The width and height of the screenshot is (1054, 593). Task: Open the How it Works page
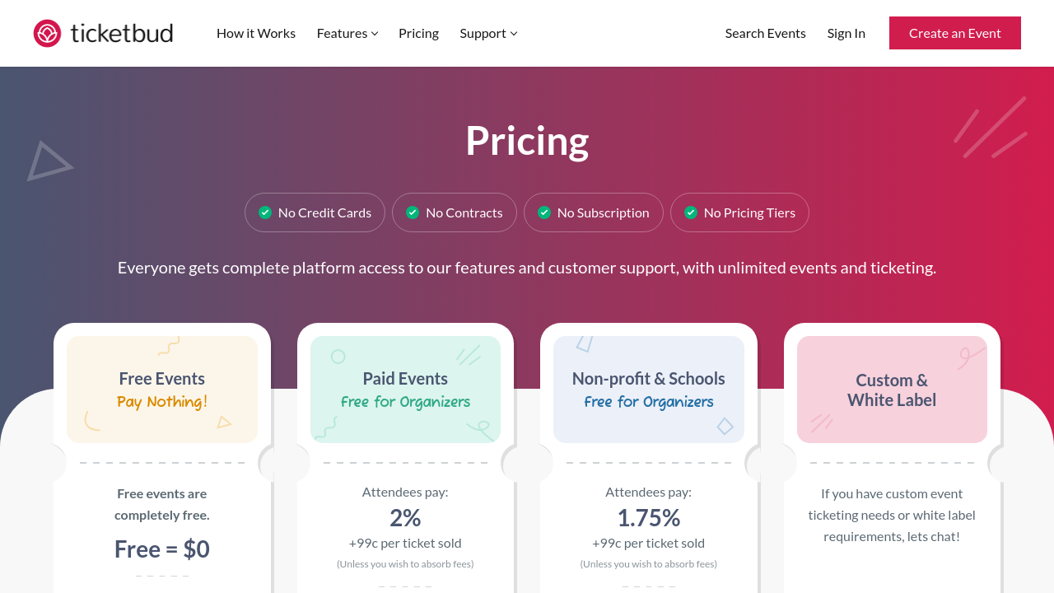click(x=256, y=33)
